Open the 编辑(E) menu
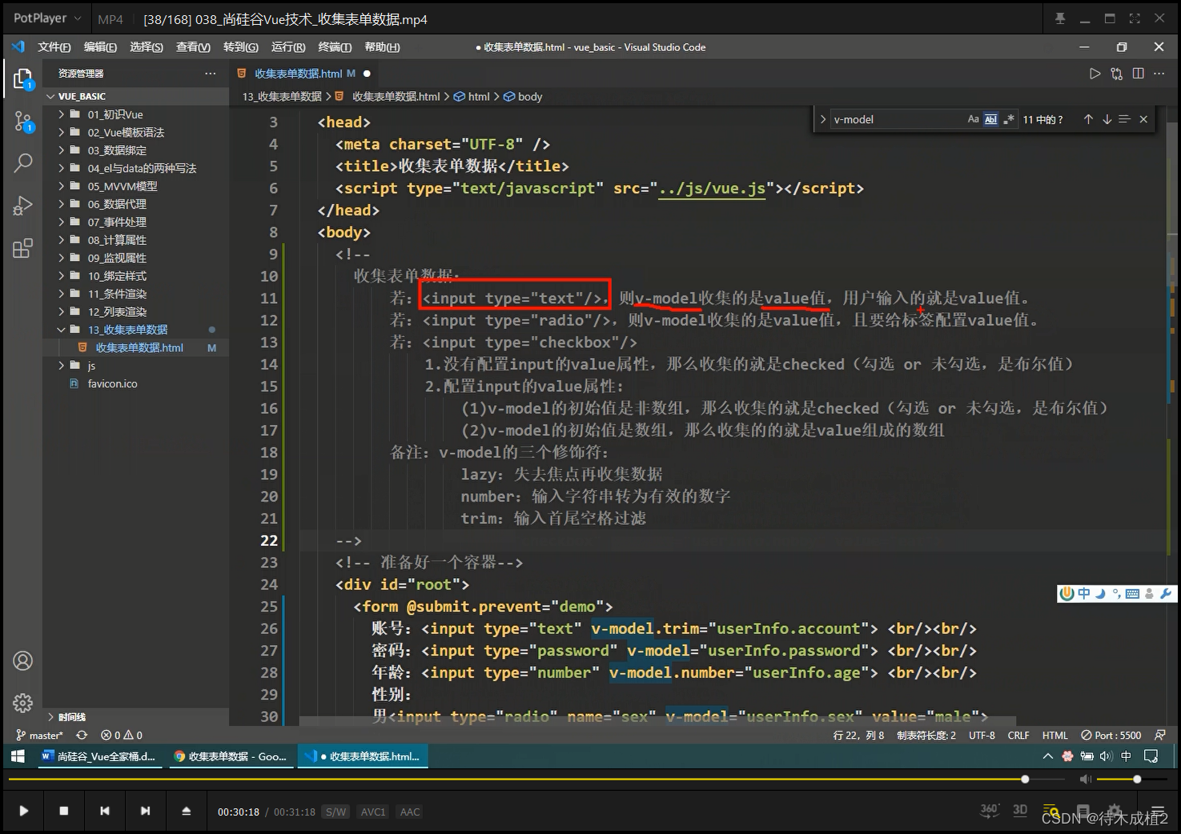This screenshot has width=1181, height=834. [100, 47]
